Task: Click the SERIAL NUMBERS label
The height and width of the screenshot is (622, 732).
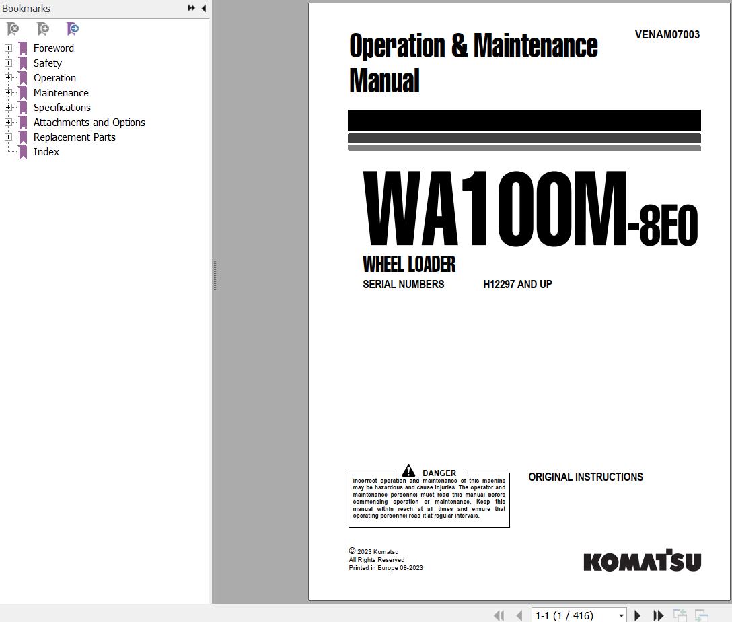Action: (x=404, y=284)
